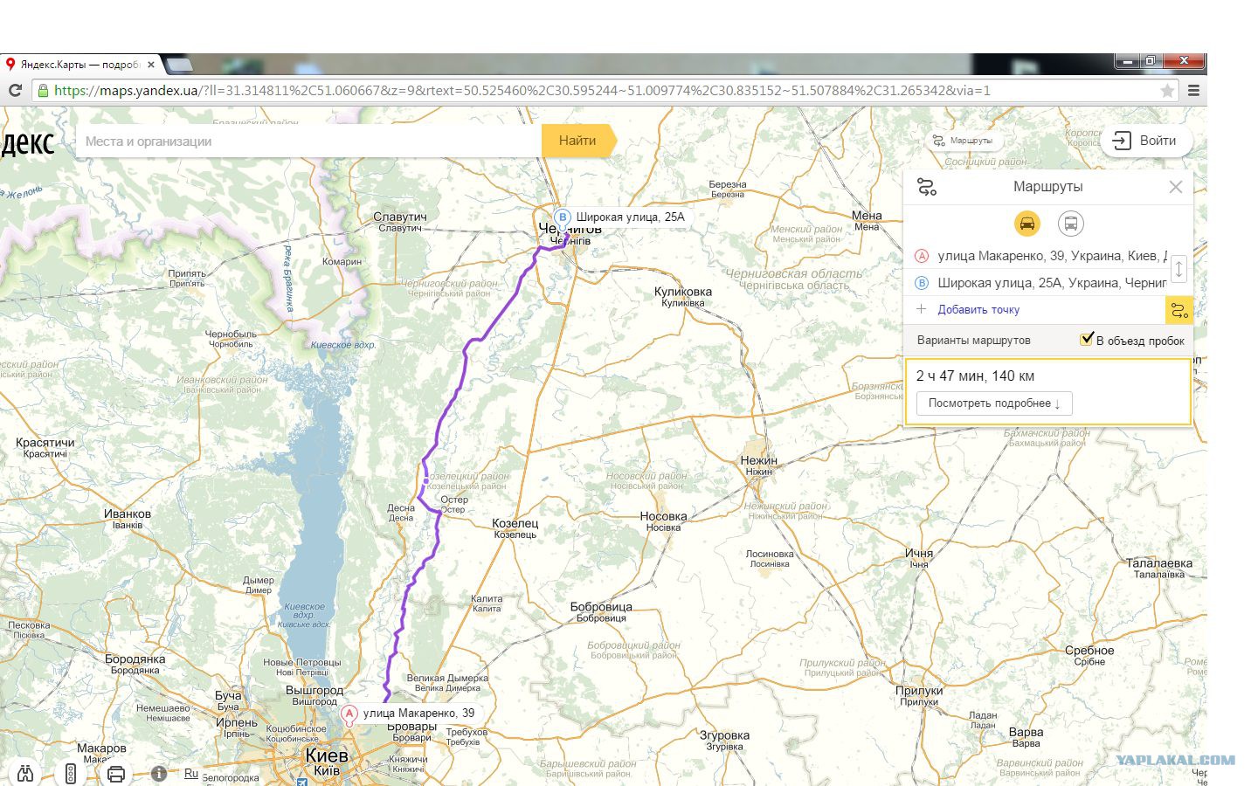Select the Яндекс.Карты browser tab
The height and width of the screenshot is (786, 1258).
point(80,65)
